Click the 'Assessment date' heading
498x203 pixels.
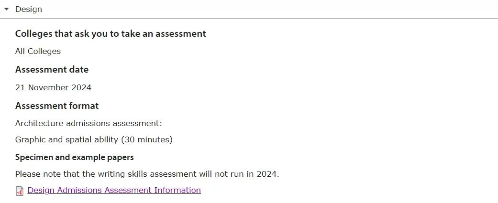52,69
